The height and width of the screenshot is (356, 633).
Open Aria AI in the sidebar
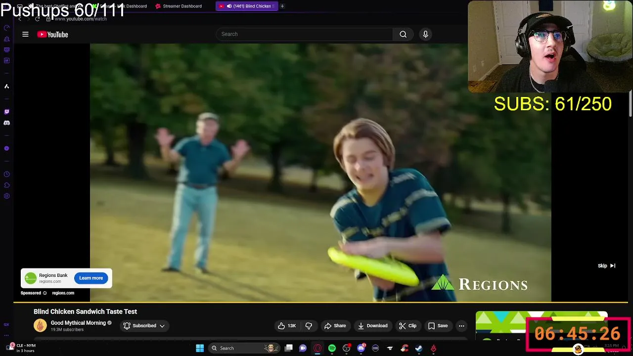click(6, 86)
